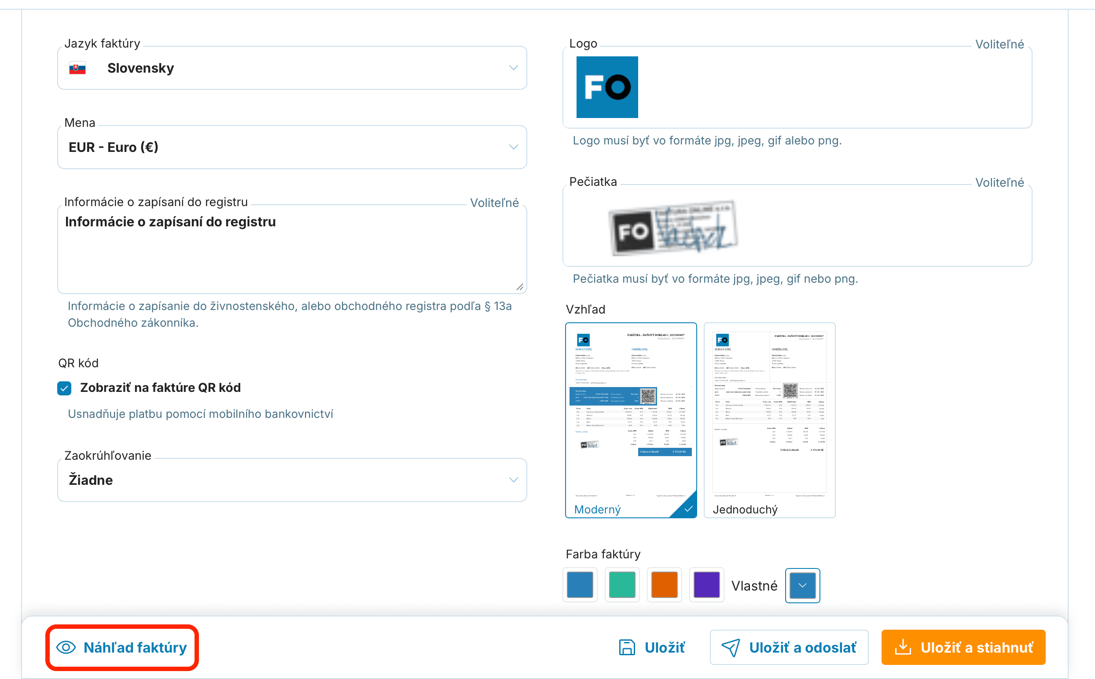This screenshot has height=679, width=1095.
Task: Click the FO logo image
Action: 607,87
